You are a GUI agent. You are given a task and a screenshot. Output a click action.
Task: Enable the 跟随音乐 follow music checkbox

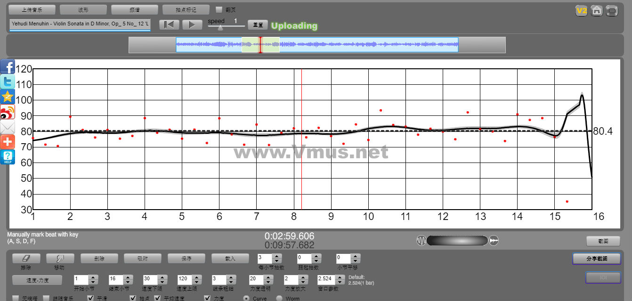pos(46,298)
